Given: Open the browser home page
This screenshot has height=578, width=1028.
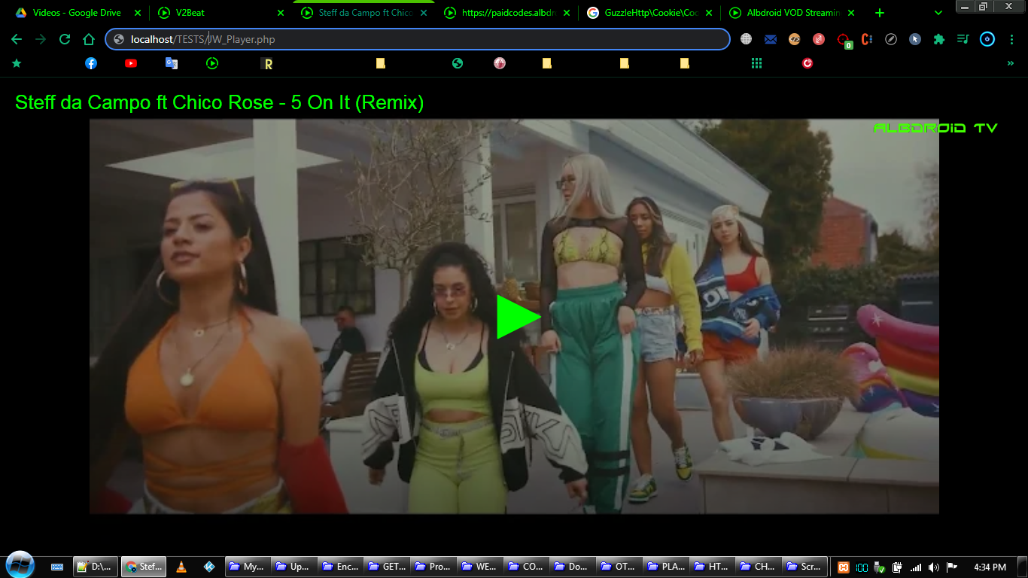Looking at the screenshot, I should point(89,39).
